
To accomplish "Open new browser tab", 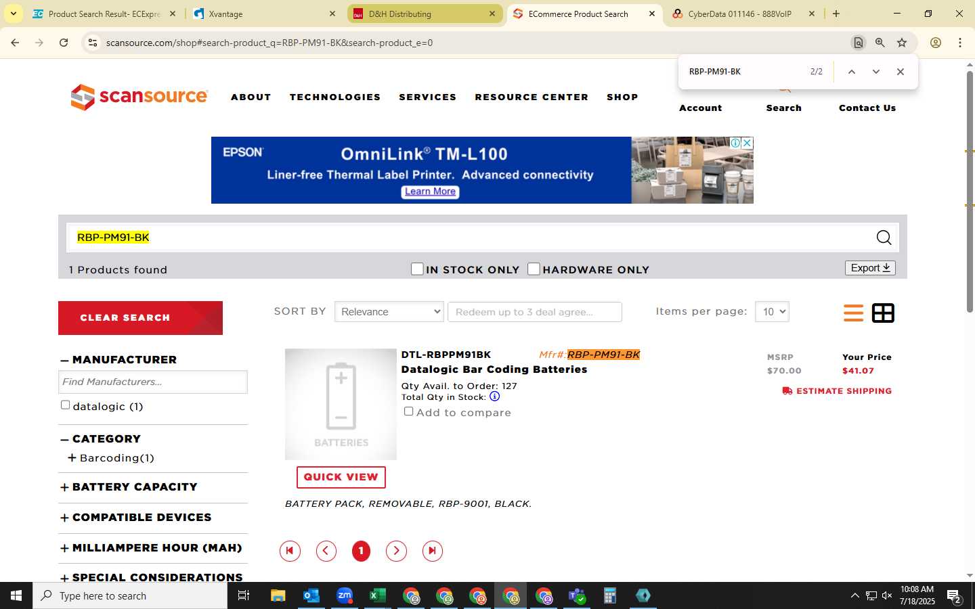I will tap(836, 14).
